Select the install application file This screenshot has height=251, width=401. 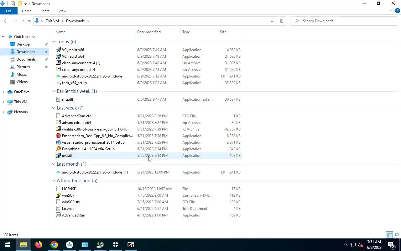click(x=148, y=156)
